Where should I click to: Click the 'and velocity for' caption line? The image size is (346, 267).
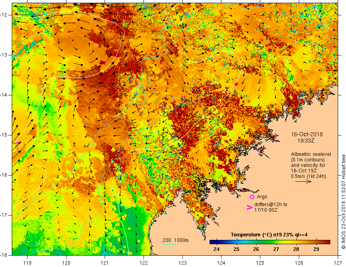[308, 165]
